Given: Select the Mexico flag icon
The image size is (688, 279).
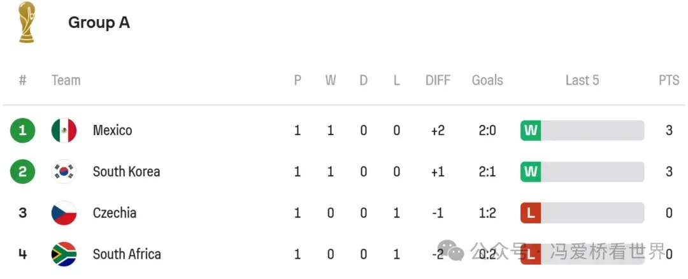Looking at the screenshot, I should tap(64, 131).
